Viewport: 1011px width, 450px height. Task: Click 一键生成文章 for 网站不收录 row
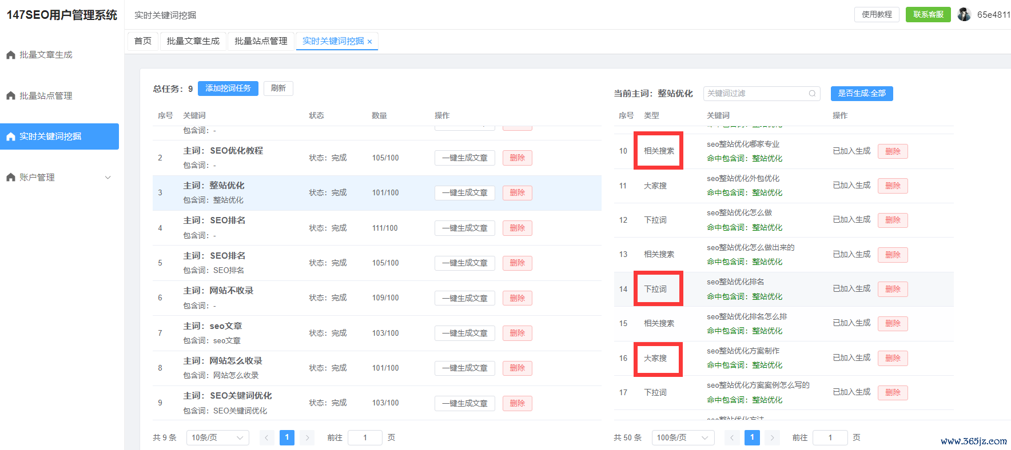(465, 298)
